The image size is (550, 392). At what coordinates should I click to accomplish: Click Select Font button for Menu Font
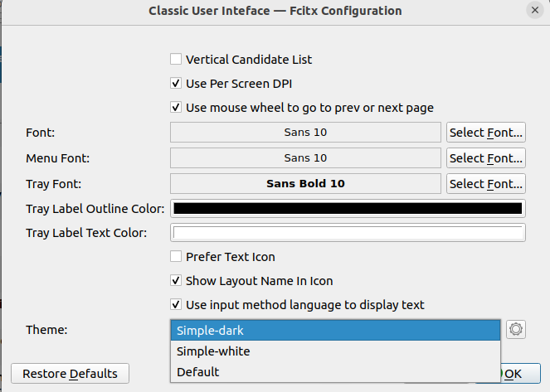click(x=486, y=158)
